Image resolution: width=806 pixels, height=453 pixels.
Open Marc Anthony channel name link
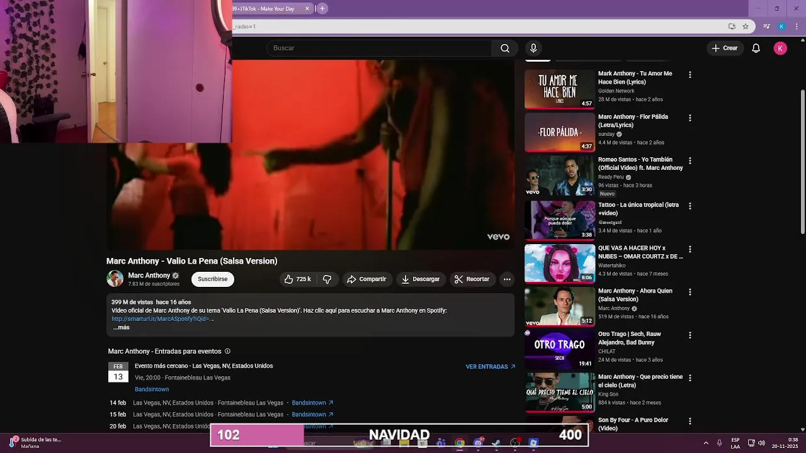point(149,276)
